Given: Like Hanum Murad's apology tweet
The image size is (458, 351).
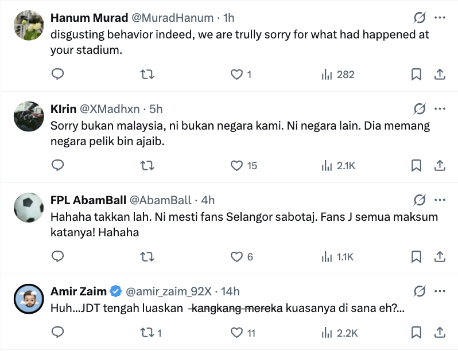Looking at the screenshot, I should pyautogui.click(x=236, y=75).
